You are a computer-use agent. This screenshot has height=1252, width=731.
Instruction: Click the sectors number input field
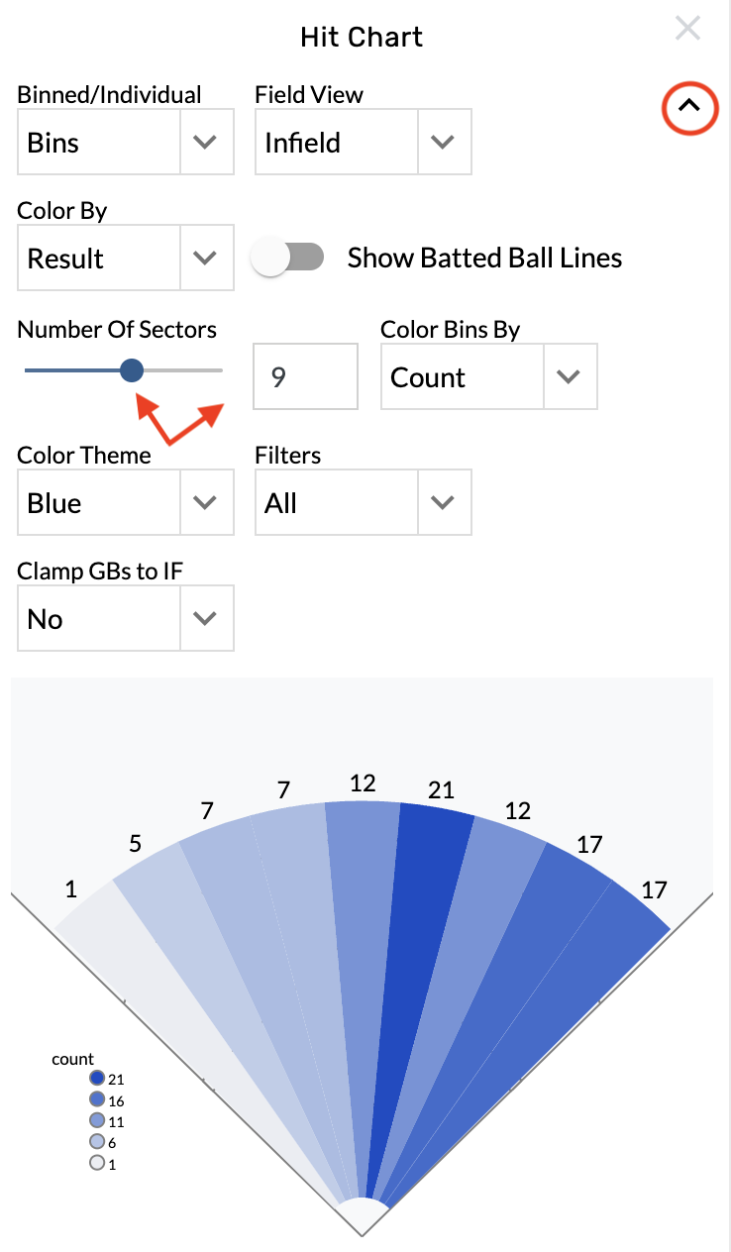click(305, 376)
